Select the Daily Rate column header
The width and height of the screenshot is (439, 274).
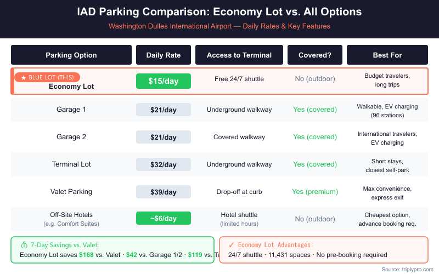click(x=164, y=55)
